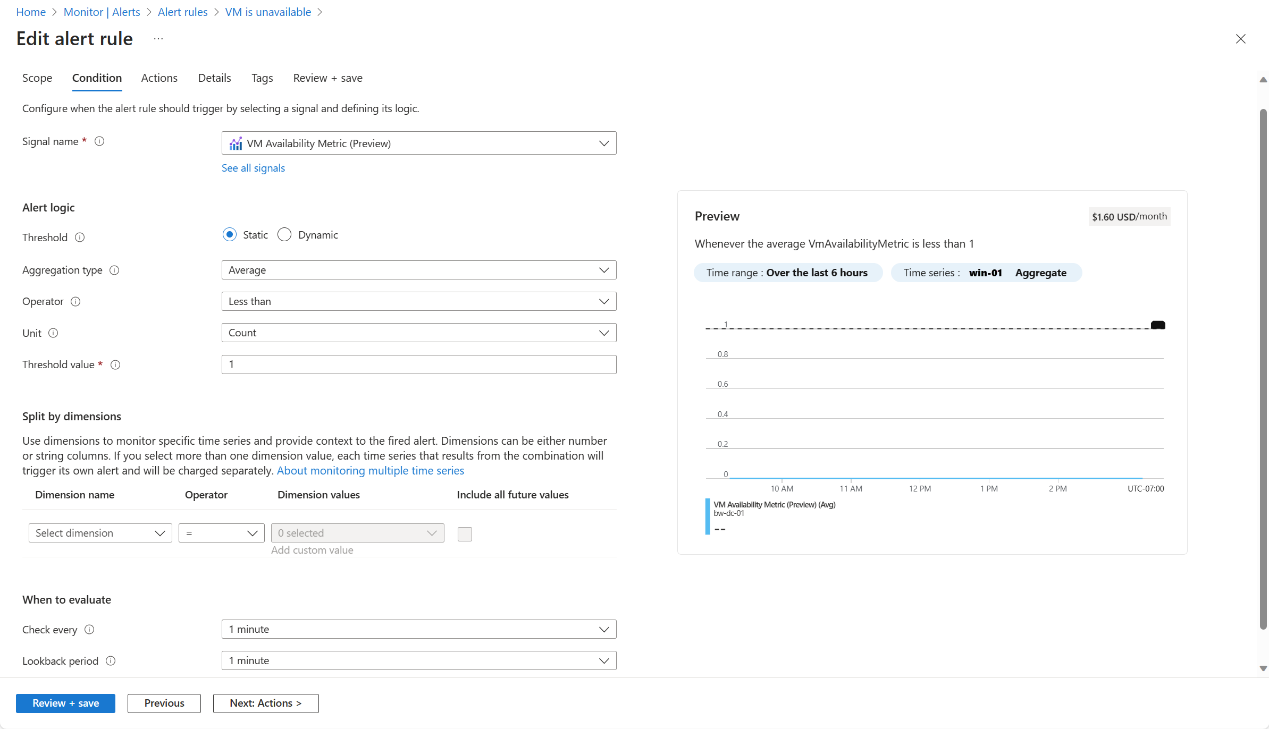Switch to the Scope tab
This screenshot has height=729, width=1269.
point(37,78)
